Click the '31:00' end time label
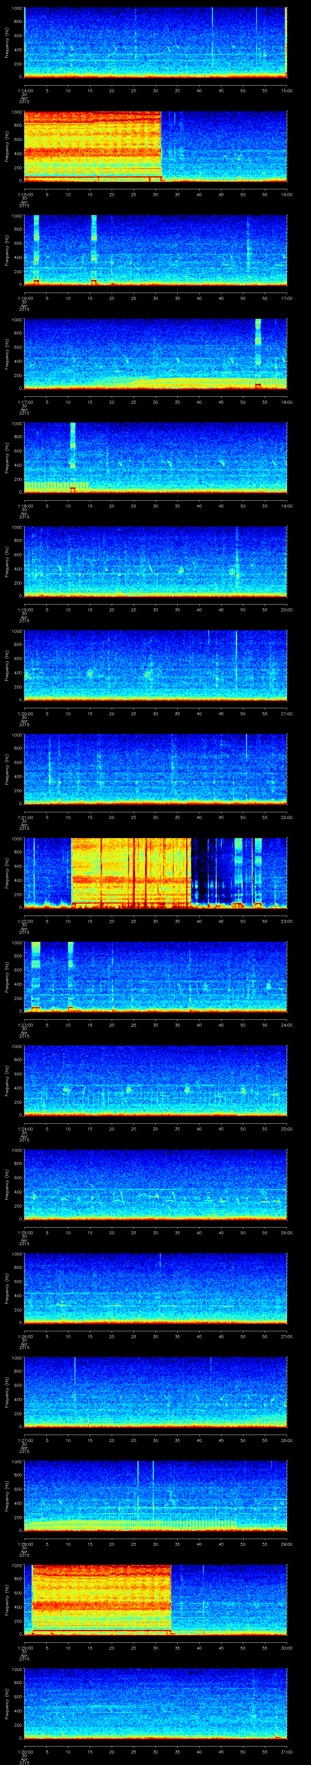Screen dimensions: 311x1765 [x=286, y=1751]
